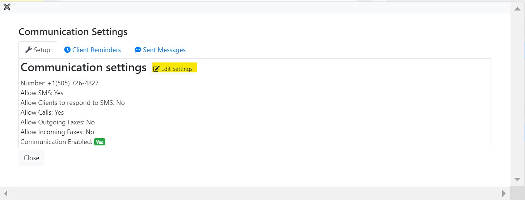Click the wrench icon on Setup tab
The height and width of the screenshot is (200, 525).
pyautogui.click(x=29, y=50)
